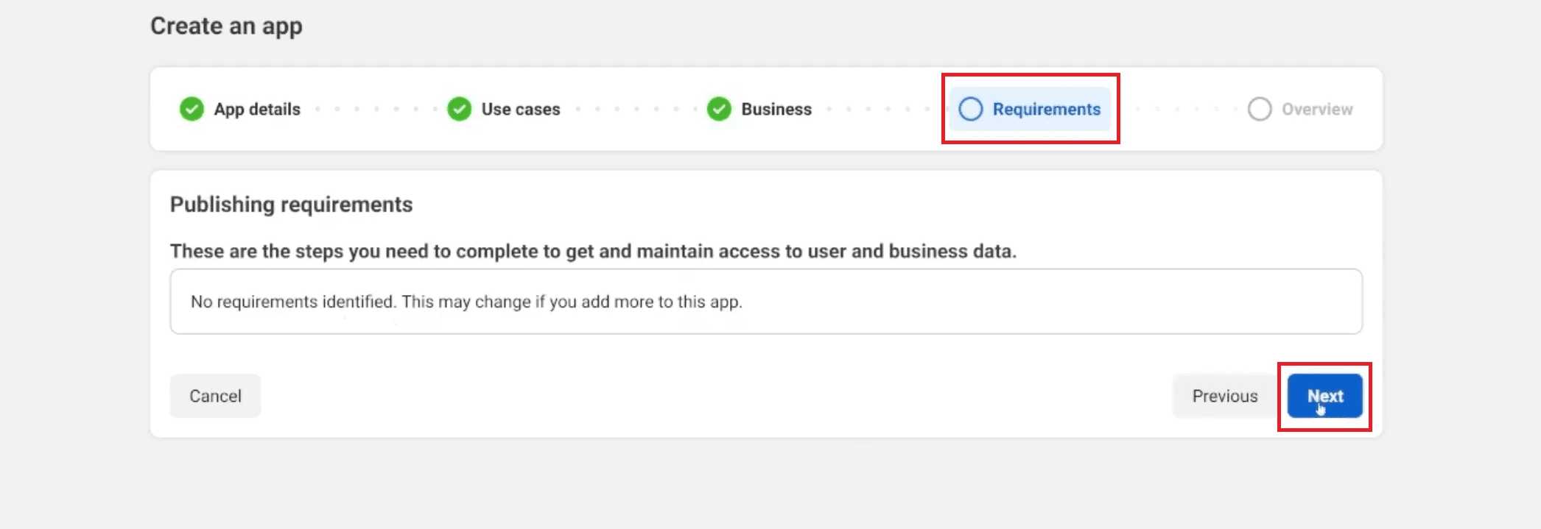This screenshot has width=1541, height=529.
Task: Click the Create an app title
Action: (x=226, y=26)
